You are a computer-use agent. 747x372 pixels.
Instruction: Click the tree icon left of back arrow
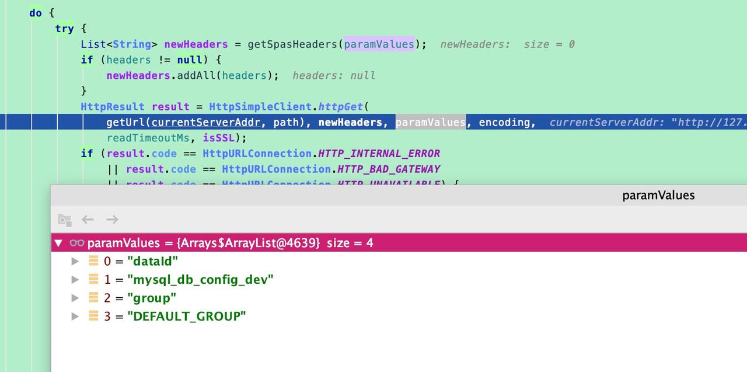tap(64, 220)
